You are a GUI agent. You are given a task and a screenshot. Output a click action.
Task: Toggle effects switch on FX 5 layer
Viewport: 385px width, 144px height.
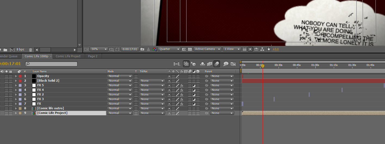[x=182, y=85]
